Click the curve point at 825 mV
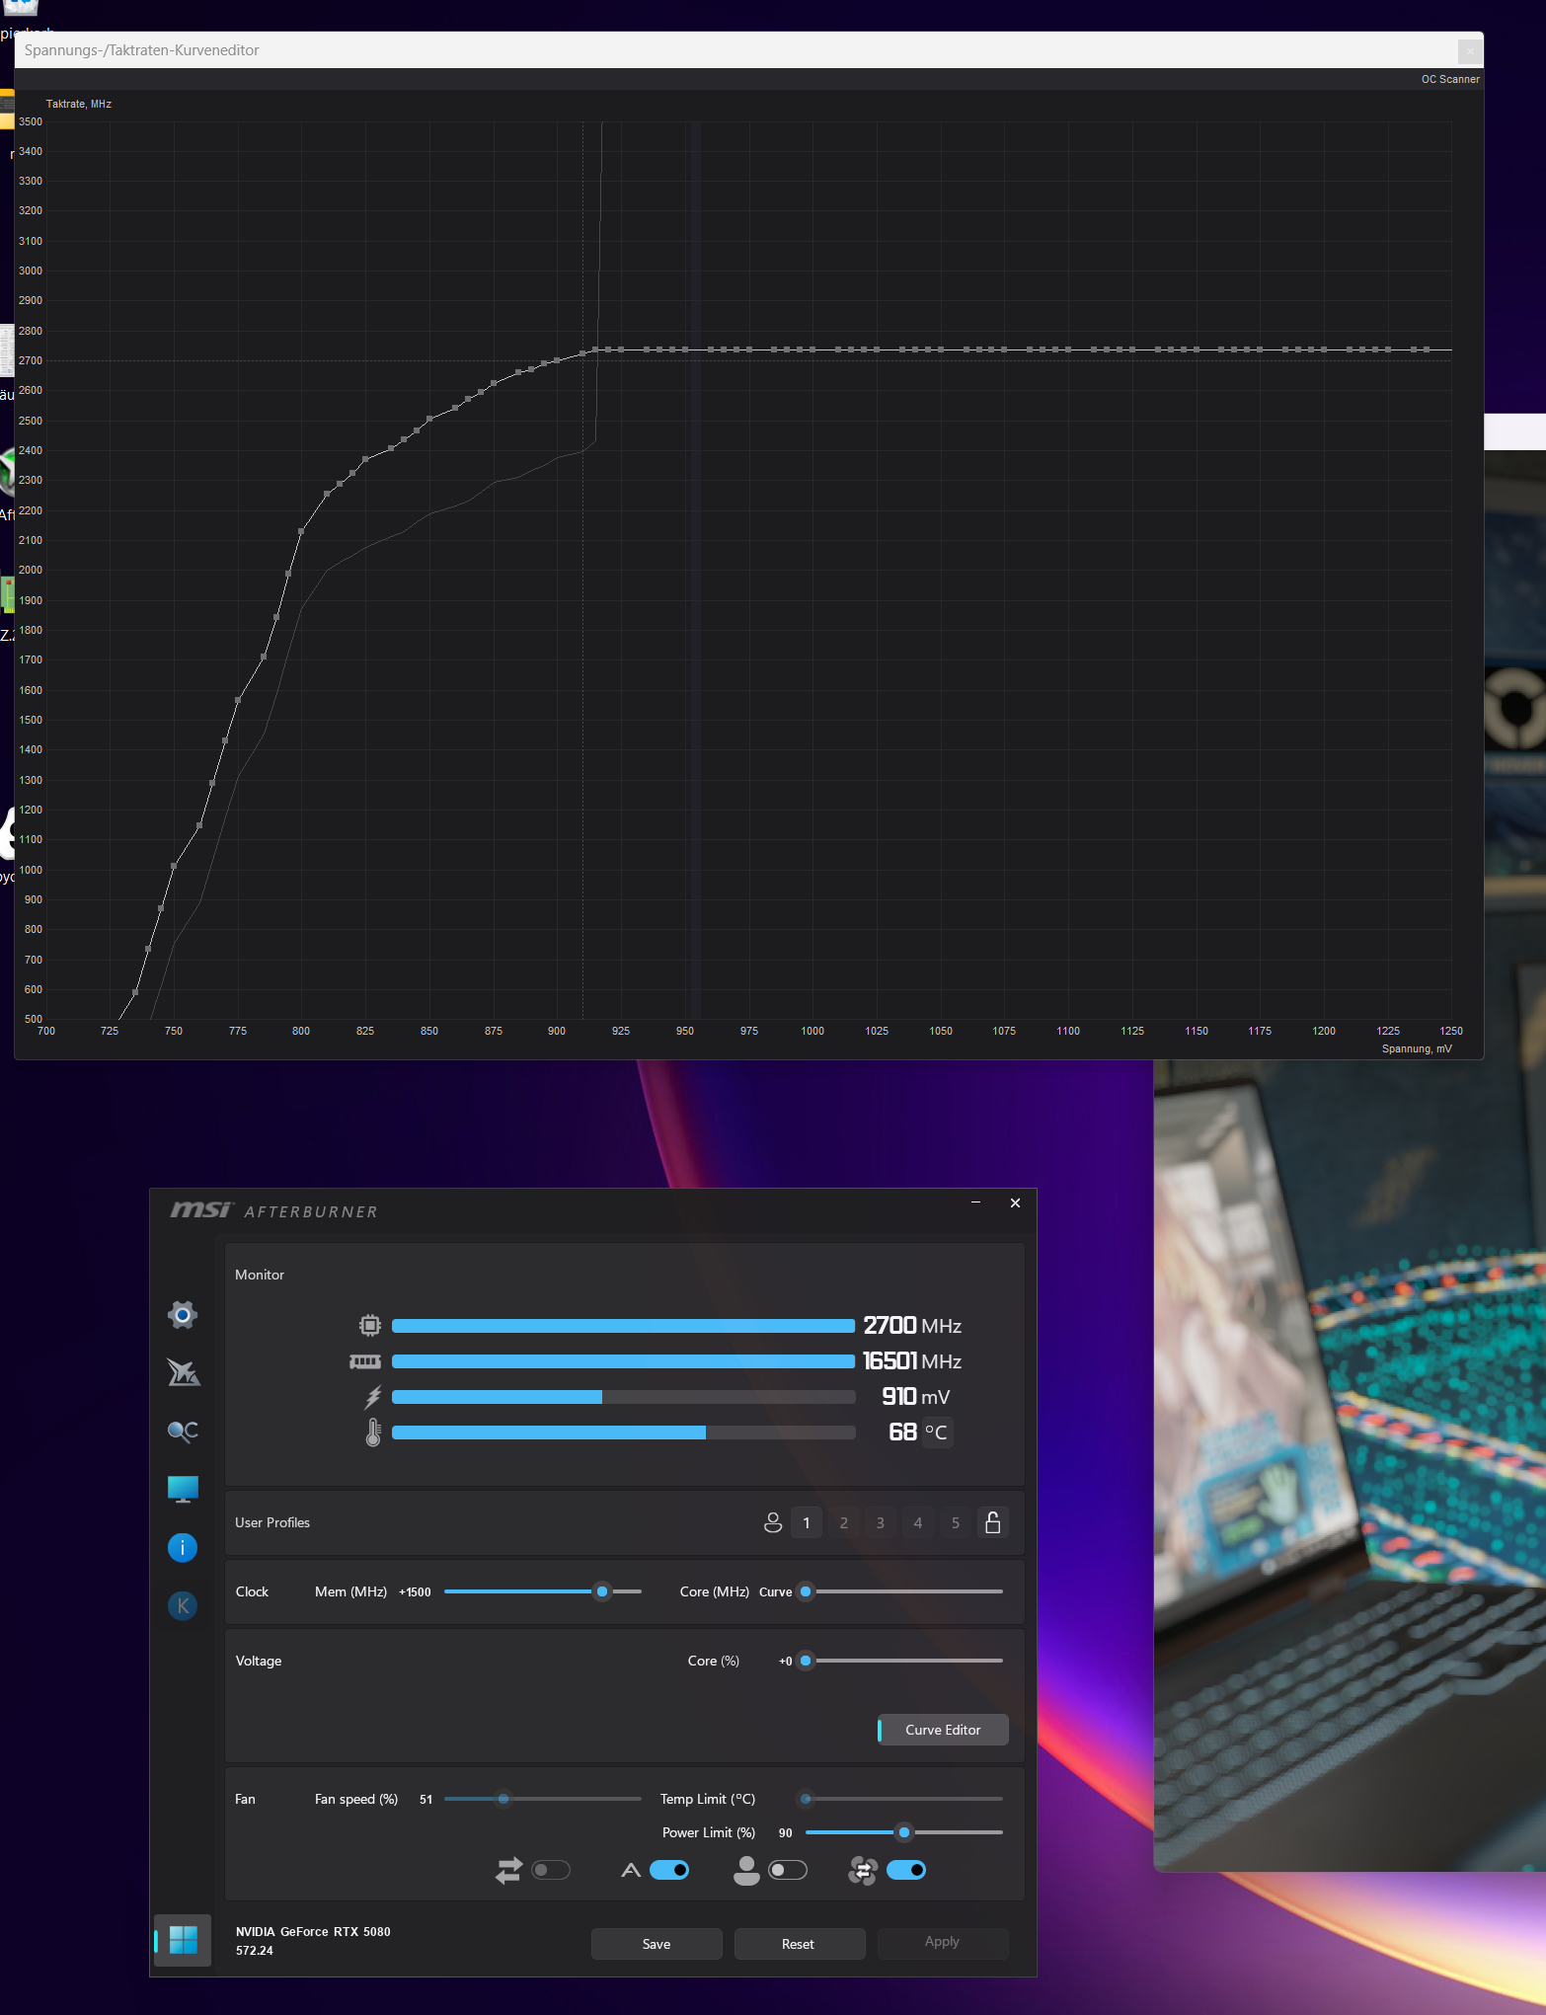The height and width of the screenshot is (2015, 1546). [365, 459]
